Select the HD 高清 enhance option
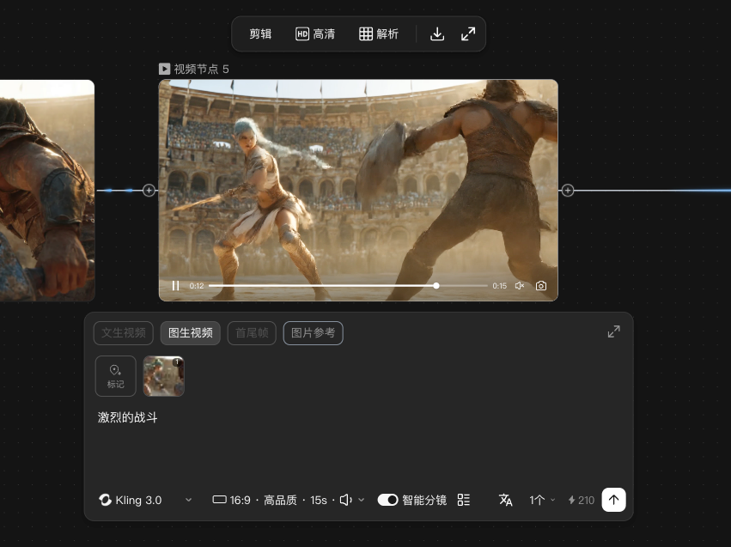This screenshot has height=547, width=731. coord(314,33)
